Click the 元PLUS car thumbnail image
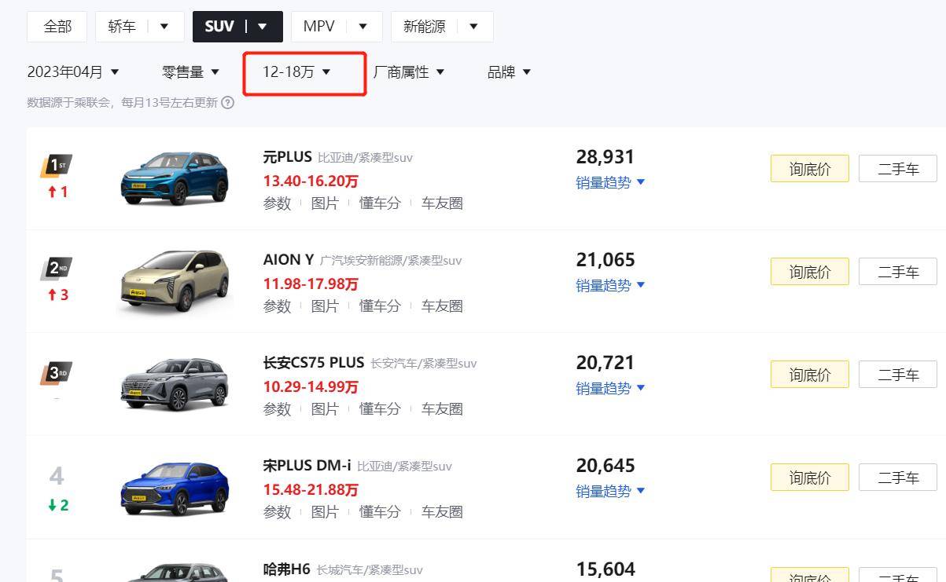Viewport: 946px width, 582px height. click(175, 177)
